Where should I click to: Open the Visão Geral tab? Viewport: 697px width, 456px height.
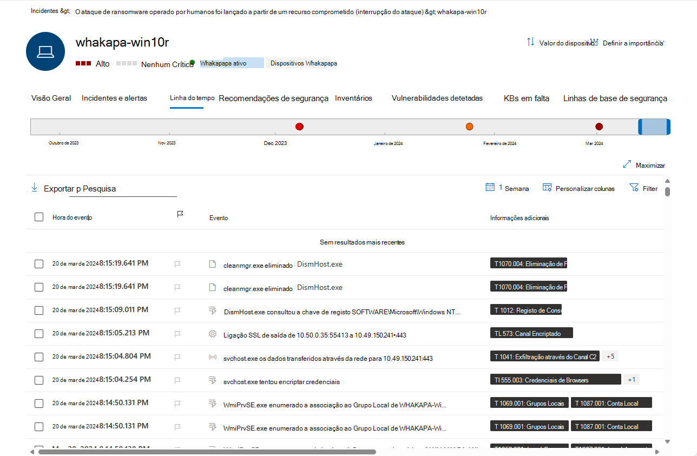tap(51, 98)
